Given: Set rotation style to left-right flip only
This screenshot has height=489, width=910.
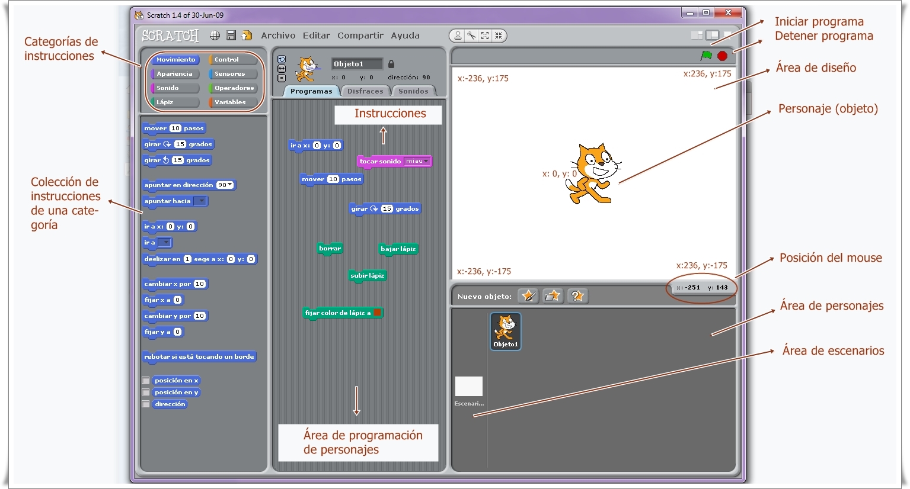Looking at the screenshot, I should click(282, 69).
